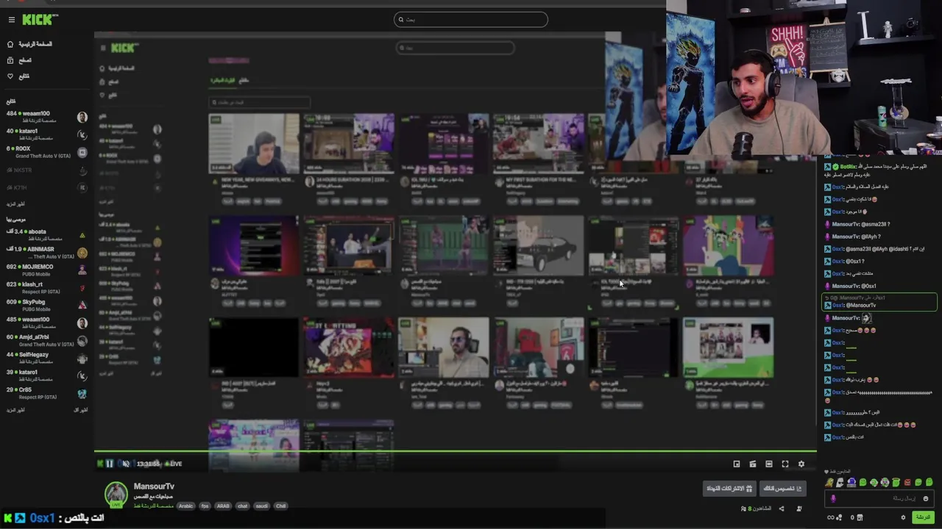
Task: Open MansourTv channel avatar
Action: pyautogui.click(x=116, y=494)
